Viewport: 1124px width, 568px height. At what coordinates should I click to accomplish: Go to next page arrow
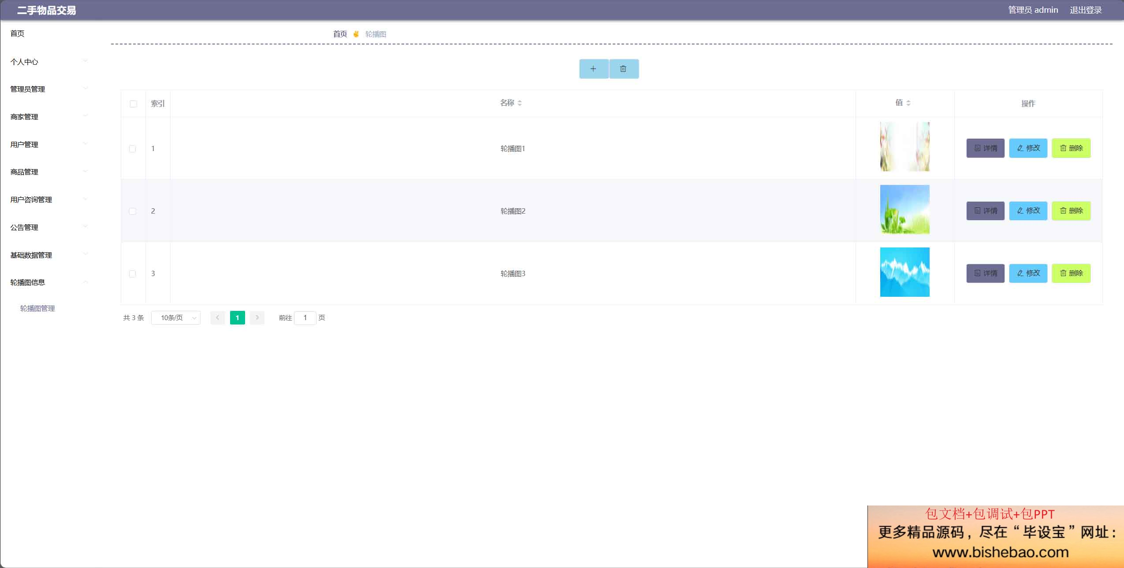(x=257, y=317)
